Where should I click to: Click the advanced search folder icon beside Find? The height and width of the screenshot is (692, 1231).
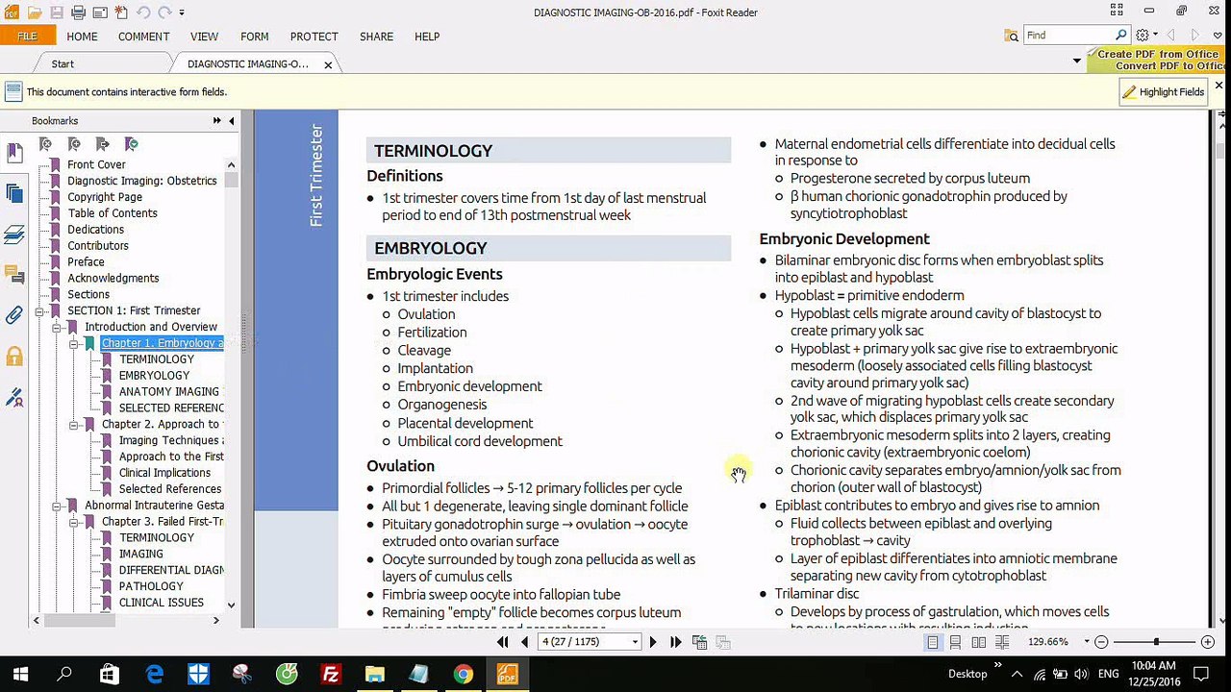[x=1012, y=36]
